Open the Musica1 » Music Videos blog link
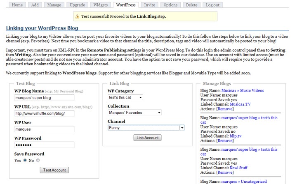This screenshot has width=297, height=184. click(243, 90)
